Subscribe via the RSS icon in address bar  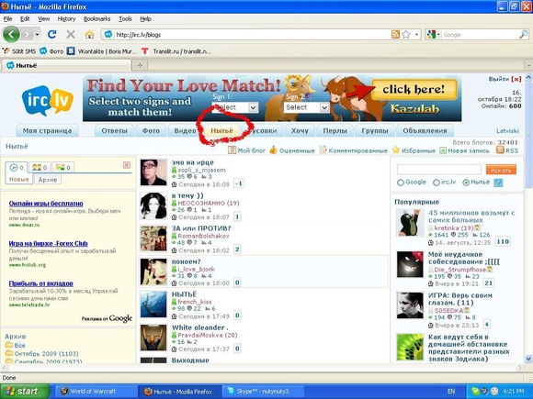click(395, 34)
